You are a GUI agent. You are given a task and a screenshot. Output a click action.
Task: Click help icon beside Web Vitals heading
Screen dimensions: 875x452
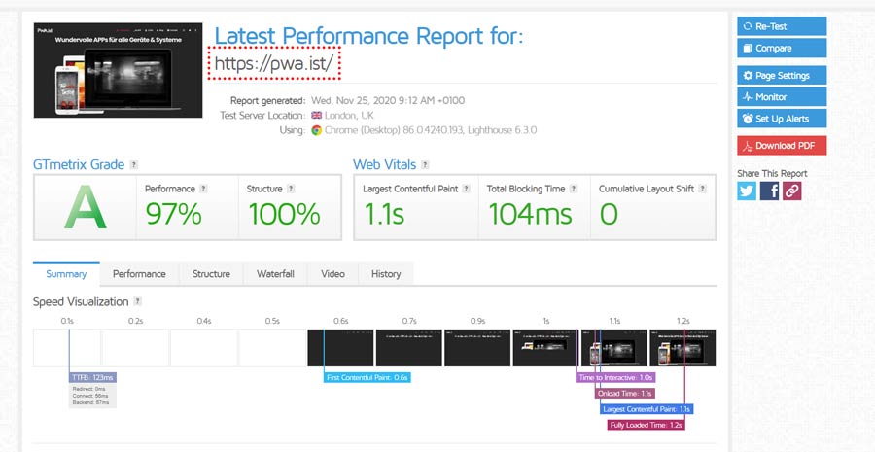(426, 165)
